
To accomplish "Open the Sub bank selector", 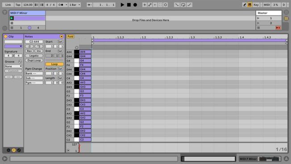I will pyautogui.click(x=34, y=78).
